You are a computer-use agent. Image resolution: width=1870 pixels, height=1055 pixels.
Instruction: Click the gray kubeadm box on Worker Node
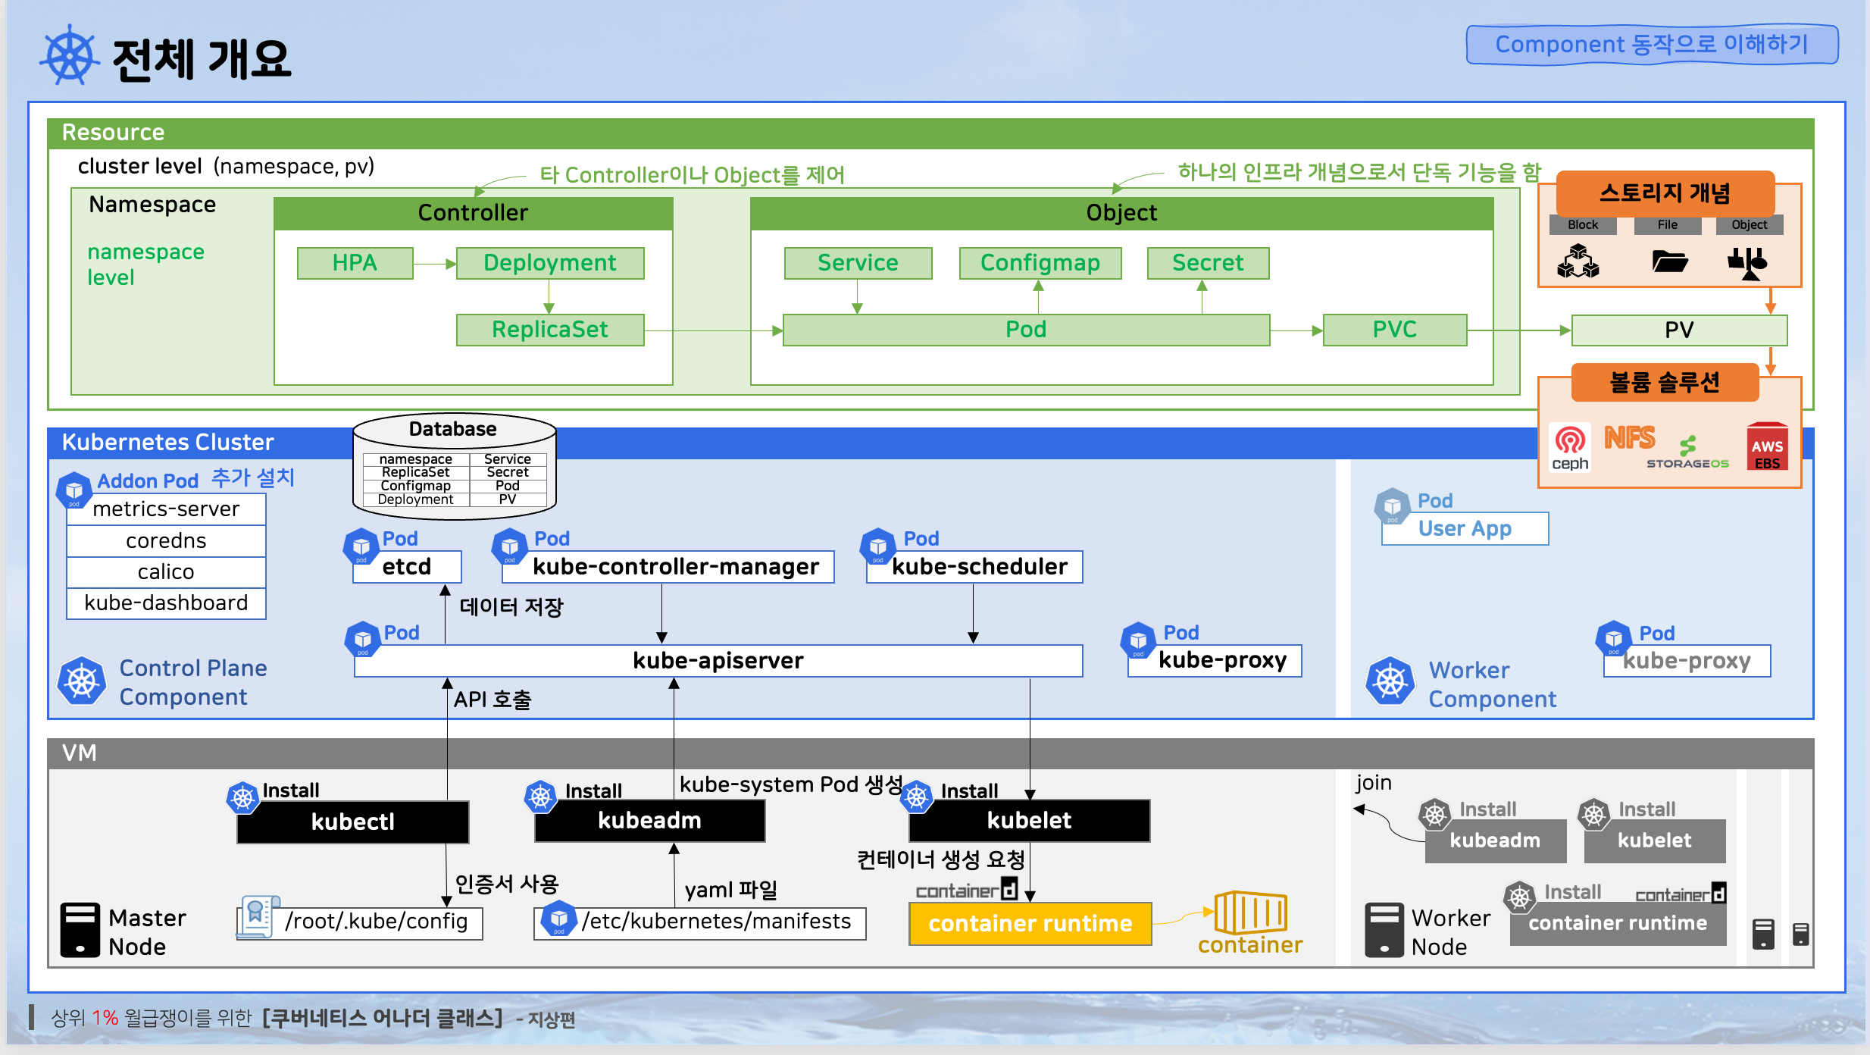click(1496, 841)
